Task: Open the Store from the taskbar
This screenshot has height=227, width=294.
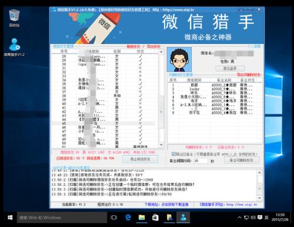Action: (155, 218)
